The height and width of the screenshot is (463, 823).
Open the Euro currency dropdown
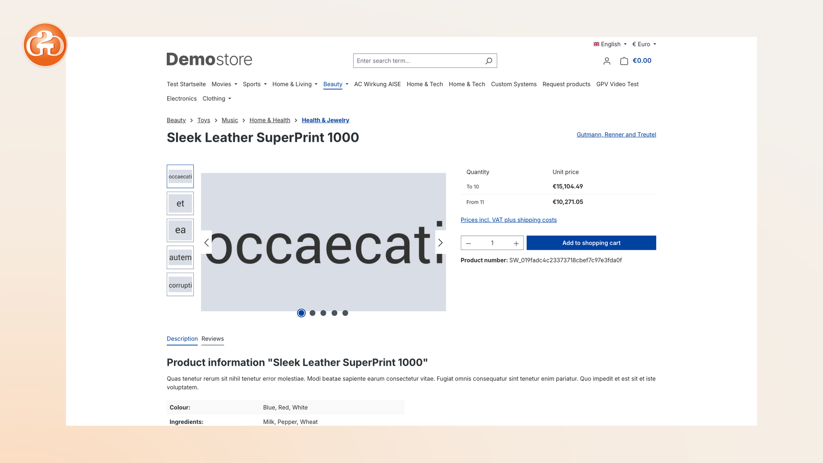644,44
